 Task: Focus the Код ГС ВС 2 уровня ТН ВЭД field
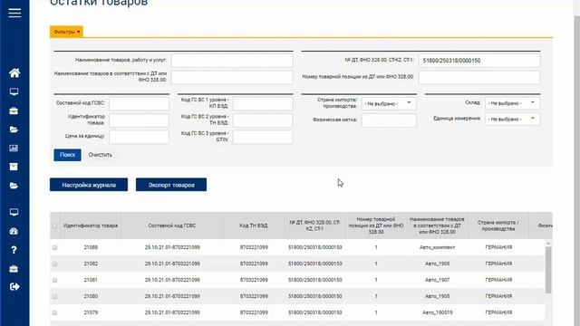pyautogui.click(x=263, y=120)
